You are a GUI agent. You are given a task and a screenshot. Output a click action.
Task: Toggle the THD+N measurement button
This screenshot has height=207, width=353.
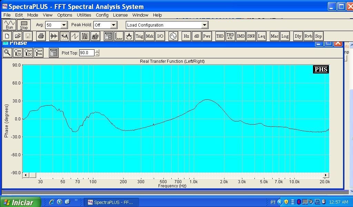coord(230,36)
